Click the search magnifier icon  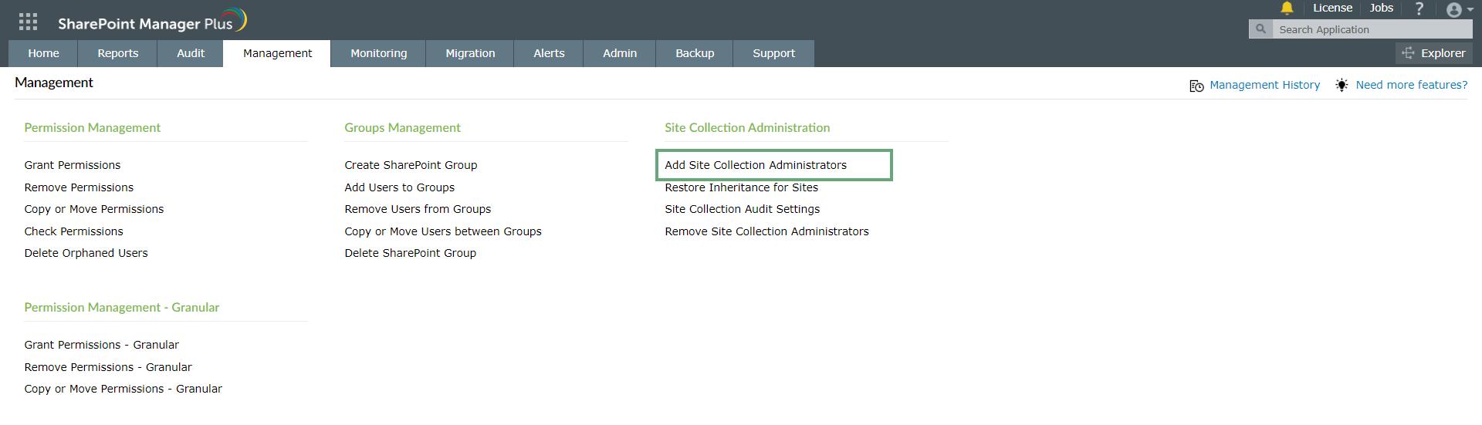click(x=1260, y=29)
